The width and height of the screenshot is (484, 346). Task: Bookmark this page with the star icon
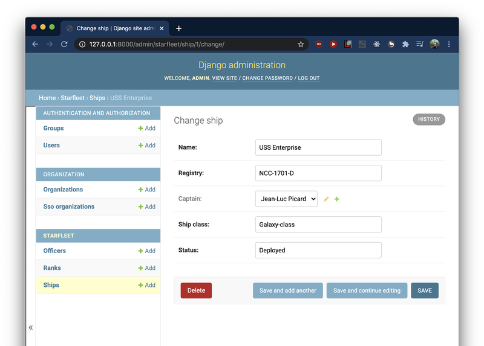click(x=301, y=44)
